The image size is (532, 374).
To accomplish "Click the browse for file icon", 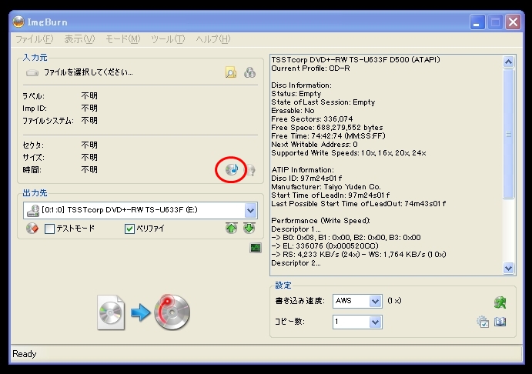I will [x=231, y=72].
